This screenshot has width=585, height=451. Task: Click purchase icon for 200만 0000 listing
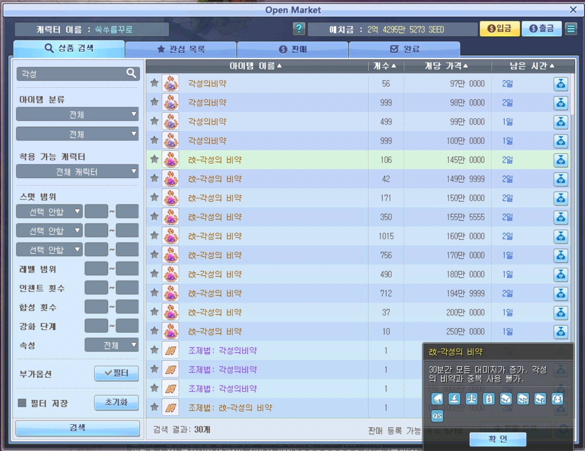pyautogui.click(x=560, y=313)
